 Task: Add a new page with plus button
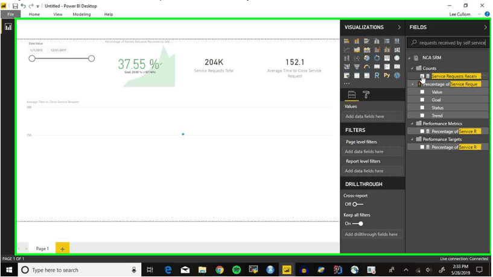click(62, 249)
